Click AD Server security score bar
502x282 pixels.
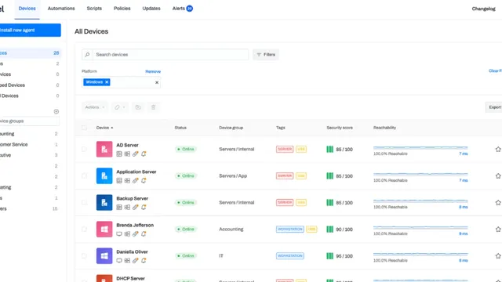click(x=329, y=150)
